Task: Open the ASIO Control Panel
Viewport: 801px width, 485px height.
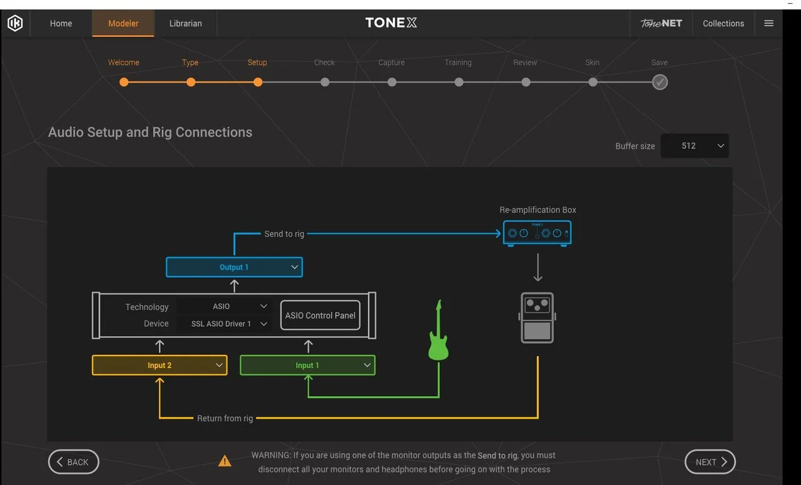Action: click(x=320, y=315)
